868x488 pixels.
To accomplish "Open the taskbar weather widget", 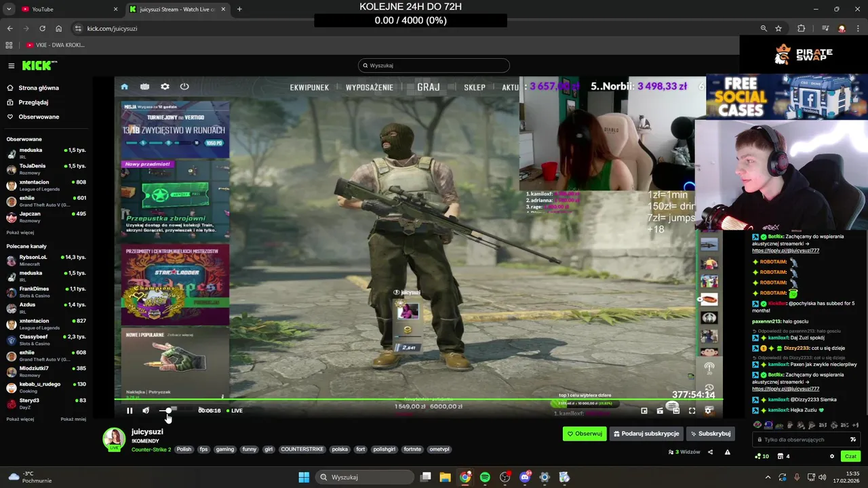I will (28, 477).
